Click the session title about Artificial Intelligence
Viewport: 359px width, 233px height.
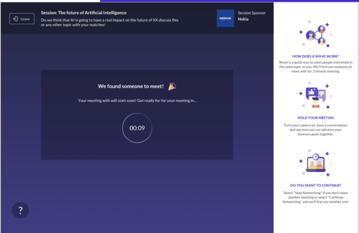click(83, 13)
